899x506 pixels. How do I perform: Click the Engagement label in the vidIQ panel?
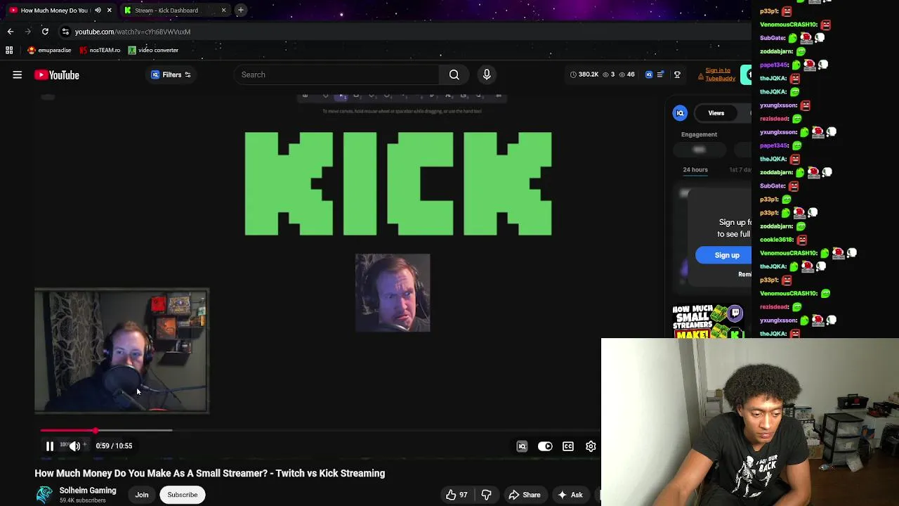[699, 134]
